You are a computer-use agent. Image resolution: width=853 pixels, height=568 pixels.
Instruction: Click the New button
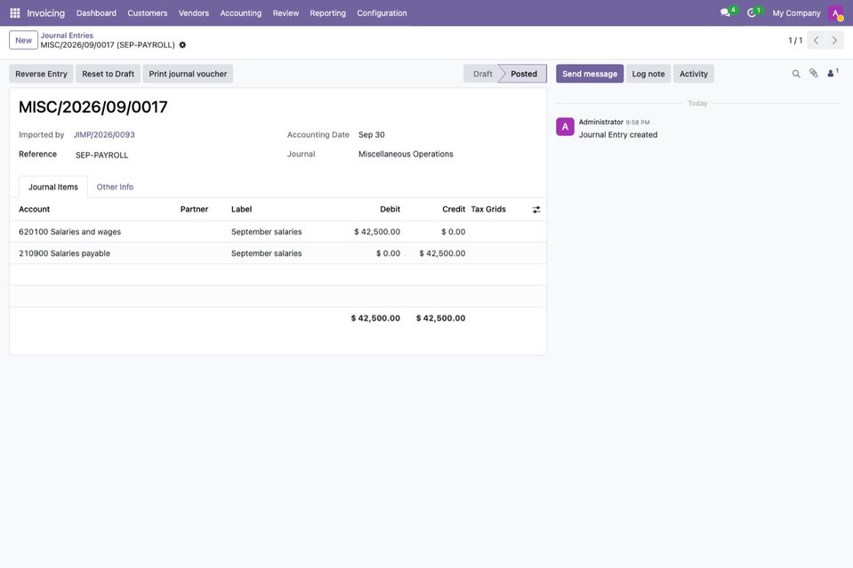23,40
